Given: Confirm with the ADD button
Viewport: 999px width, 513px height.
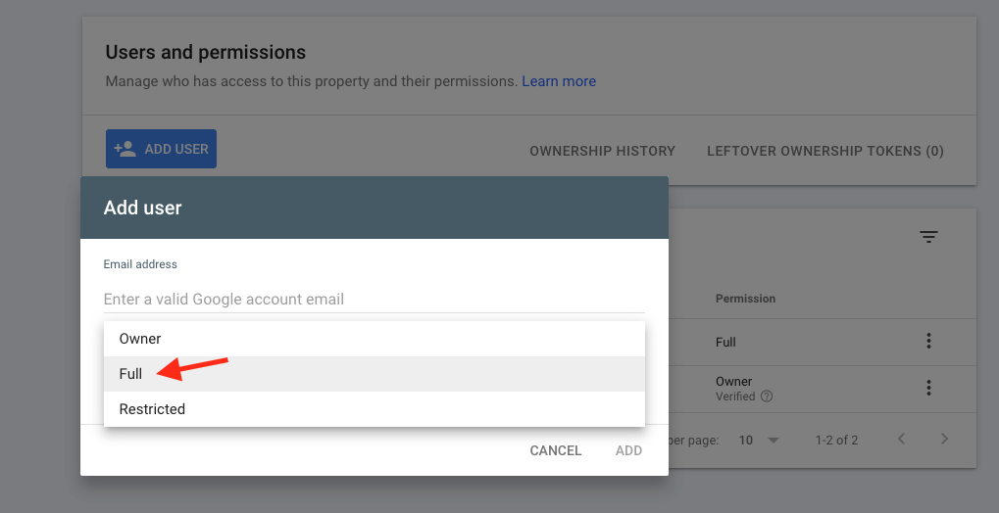Looking at the screenshot, I should click(x=628, y=450).
